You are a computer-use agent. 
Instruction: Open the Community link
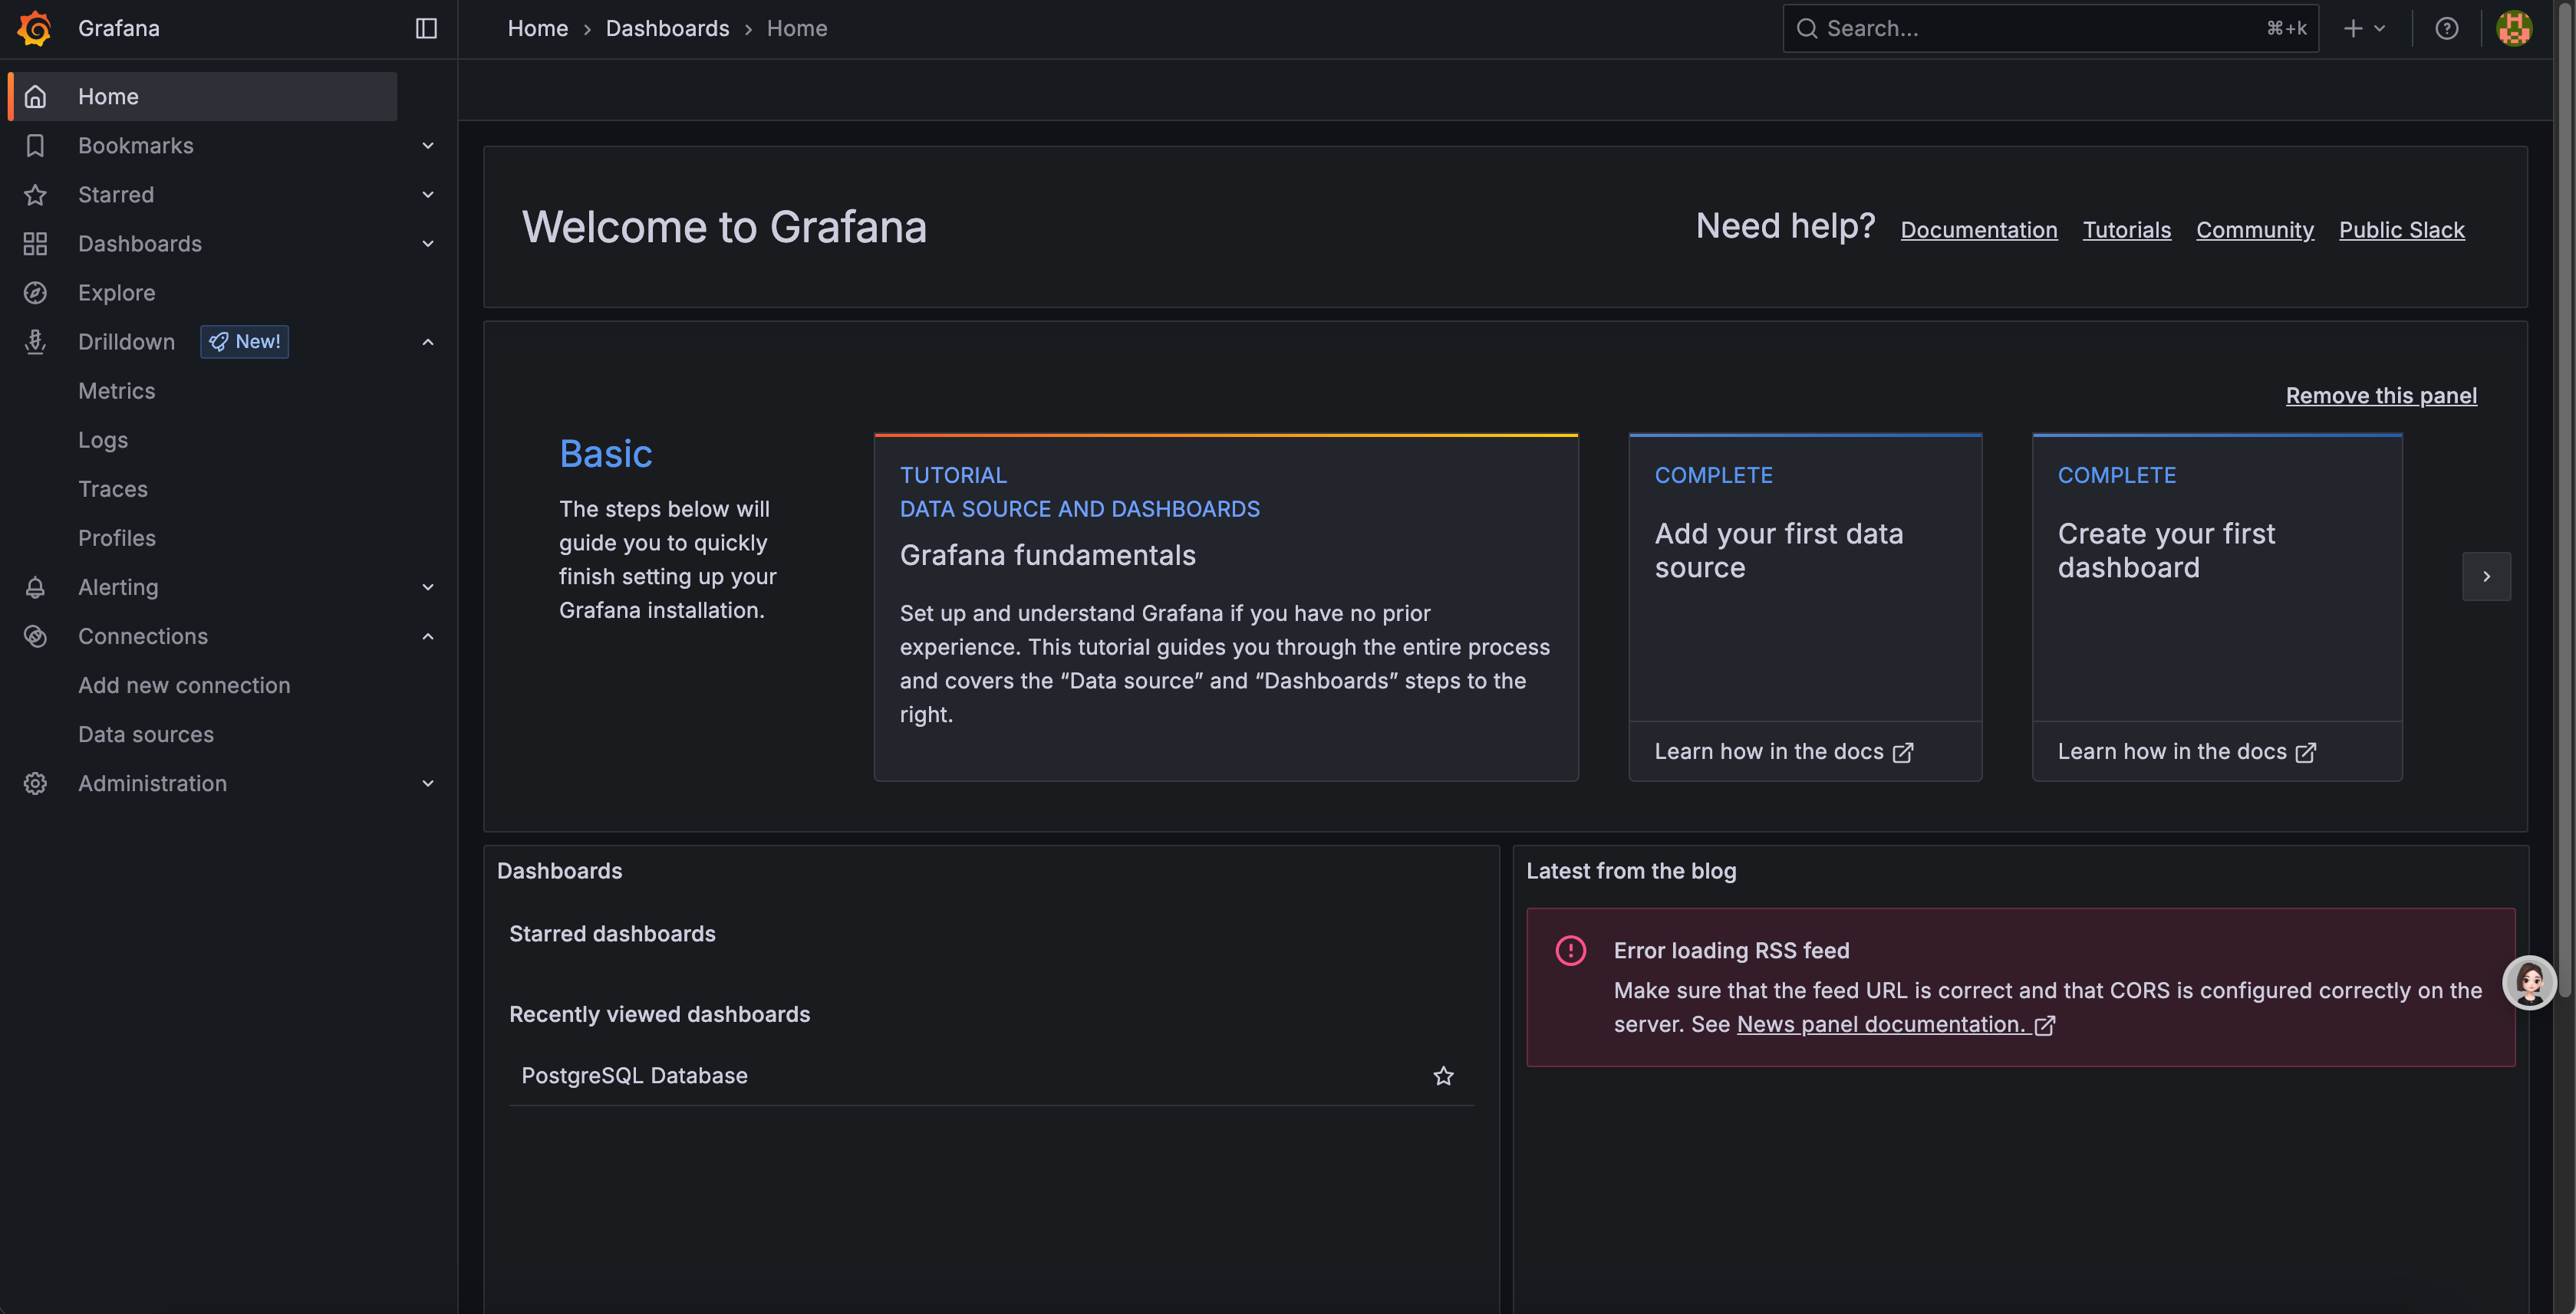(x=2254, y=230)
